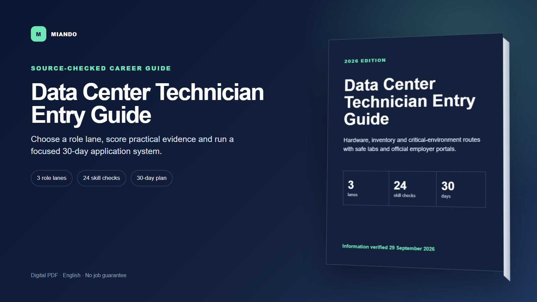The height and width of the screenshot is (302, 537).
Task: Click the 'Digital PDF' footer text
Action: pos(44,275)
